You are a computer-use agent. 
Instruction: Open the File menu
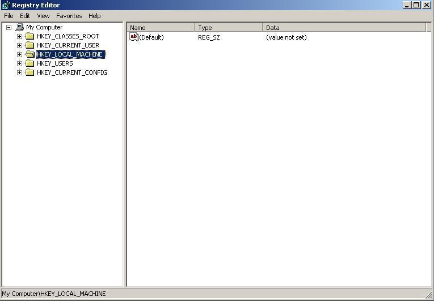[9, 16]
